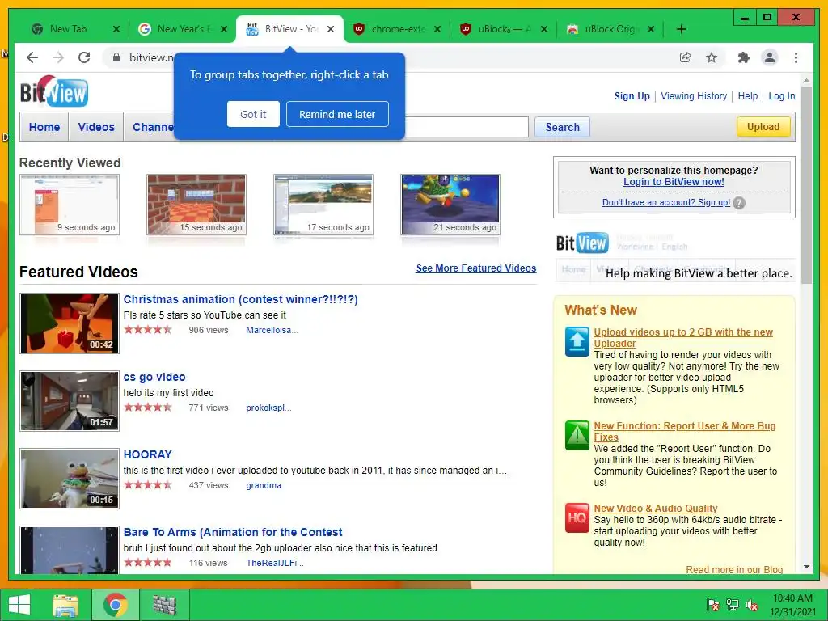Open recently viewed thumbnail 9 seconds ago
Image resolution: width=828 pixels, height=621 pixels.
(x=70, y=205)
